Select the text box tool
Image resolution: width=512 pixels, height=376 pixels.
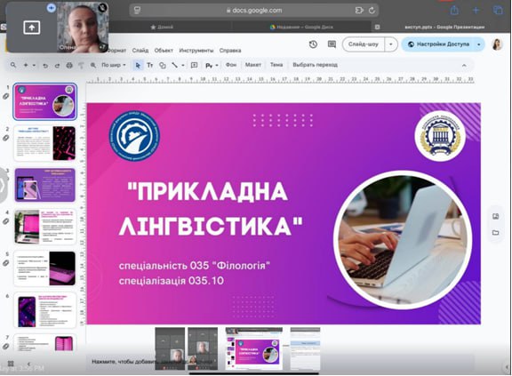tap(150, 65)
